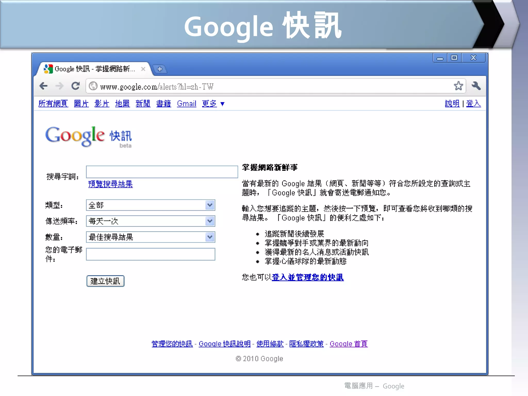Open the 書籍 link
Image resolution: width=528 pixels, height=396 pixels.
coord(164,104)
